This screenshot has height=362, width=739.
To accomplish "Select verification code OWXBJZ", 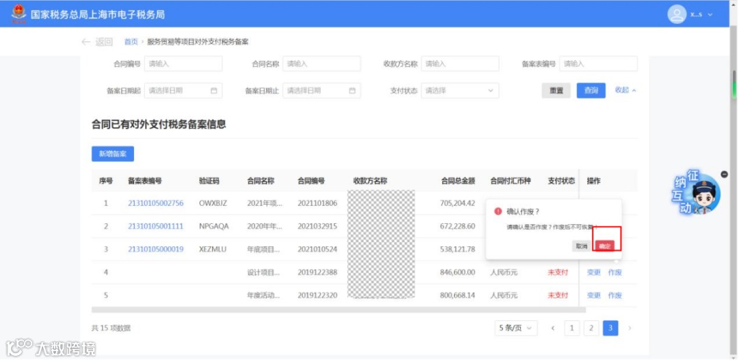I will (213, 203).
